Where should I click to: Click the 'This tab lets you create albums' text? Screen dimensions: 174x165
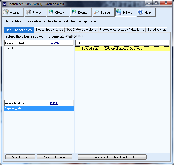pos(51,21)
